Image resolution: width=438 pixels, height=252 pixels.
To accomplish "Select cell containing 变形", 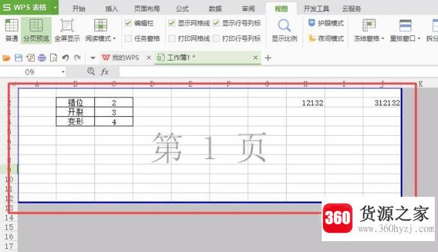I will (75, 122).
